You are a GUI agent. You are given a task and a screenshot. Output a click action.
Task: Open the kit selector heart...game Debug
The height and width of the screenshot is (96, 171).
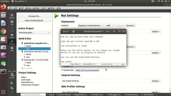pyautogui.click(x=12, y=74)
